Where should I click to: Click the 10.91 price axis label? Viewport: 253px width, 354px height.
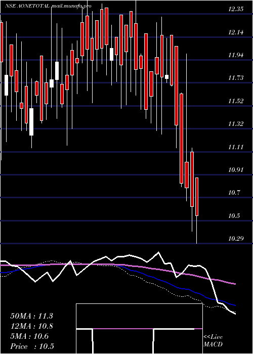[x=236, y=170]
